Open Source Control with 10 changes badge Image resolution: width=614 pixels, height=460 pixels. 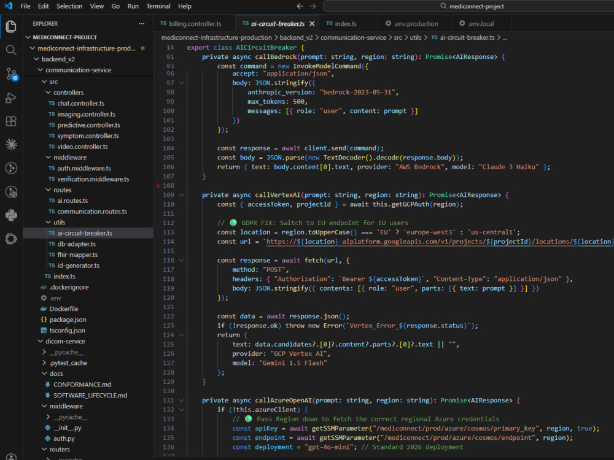pyautogui.click(x=11, y=74)
